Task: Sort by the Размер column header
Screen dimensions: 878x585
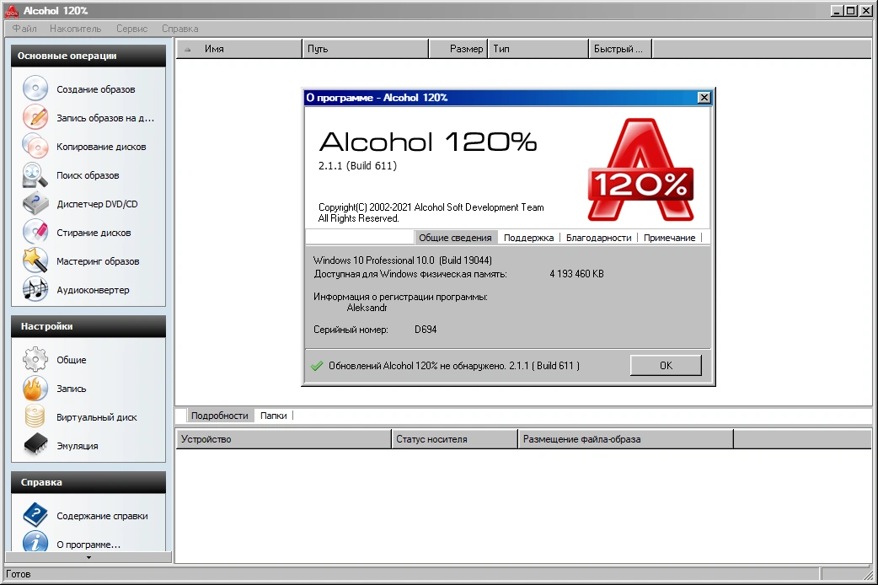Action: (458, 49)
